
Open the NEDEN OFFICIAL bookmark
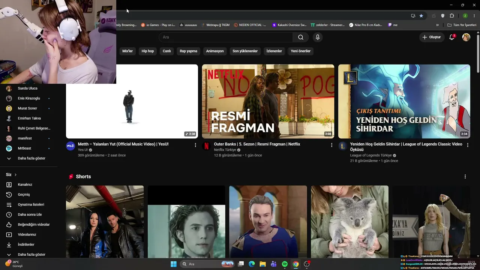pyautogui.click(x=250, y=25)
